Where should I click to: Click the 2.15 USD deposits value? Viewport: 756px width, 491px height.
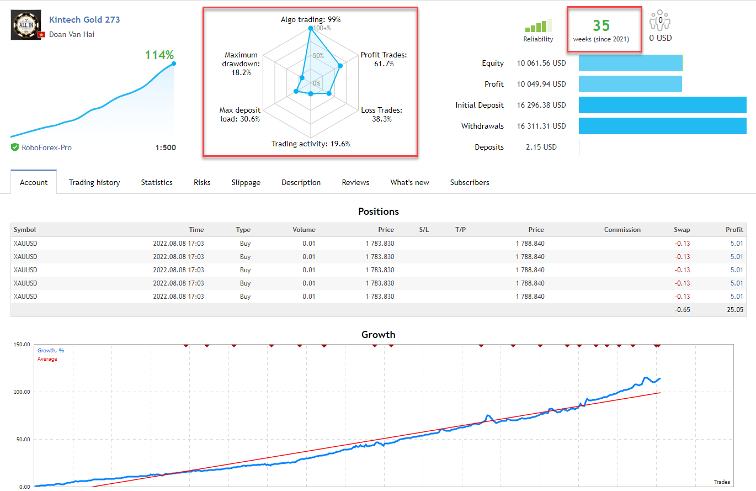pyautogui.click(x=541, y=147)
